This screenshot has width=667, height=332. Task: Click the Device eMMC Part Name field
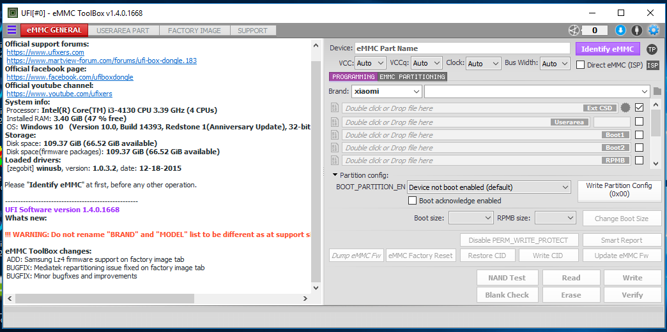tap(462, 48)
